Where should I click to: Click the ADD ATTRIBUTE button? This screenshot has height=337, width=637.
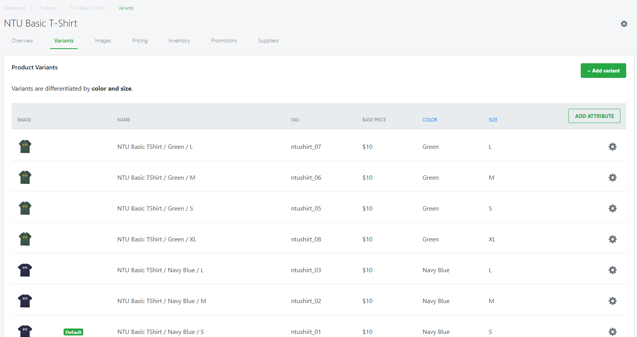(x=594, y=116)
